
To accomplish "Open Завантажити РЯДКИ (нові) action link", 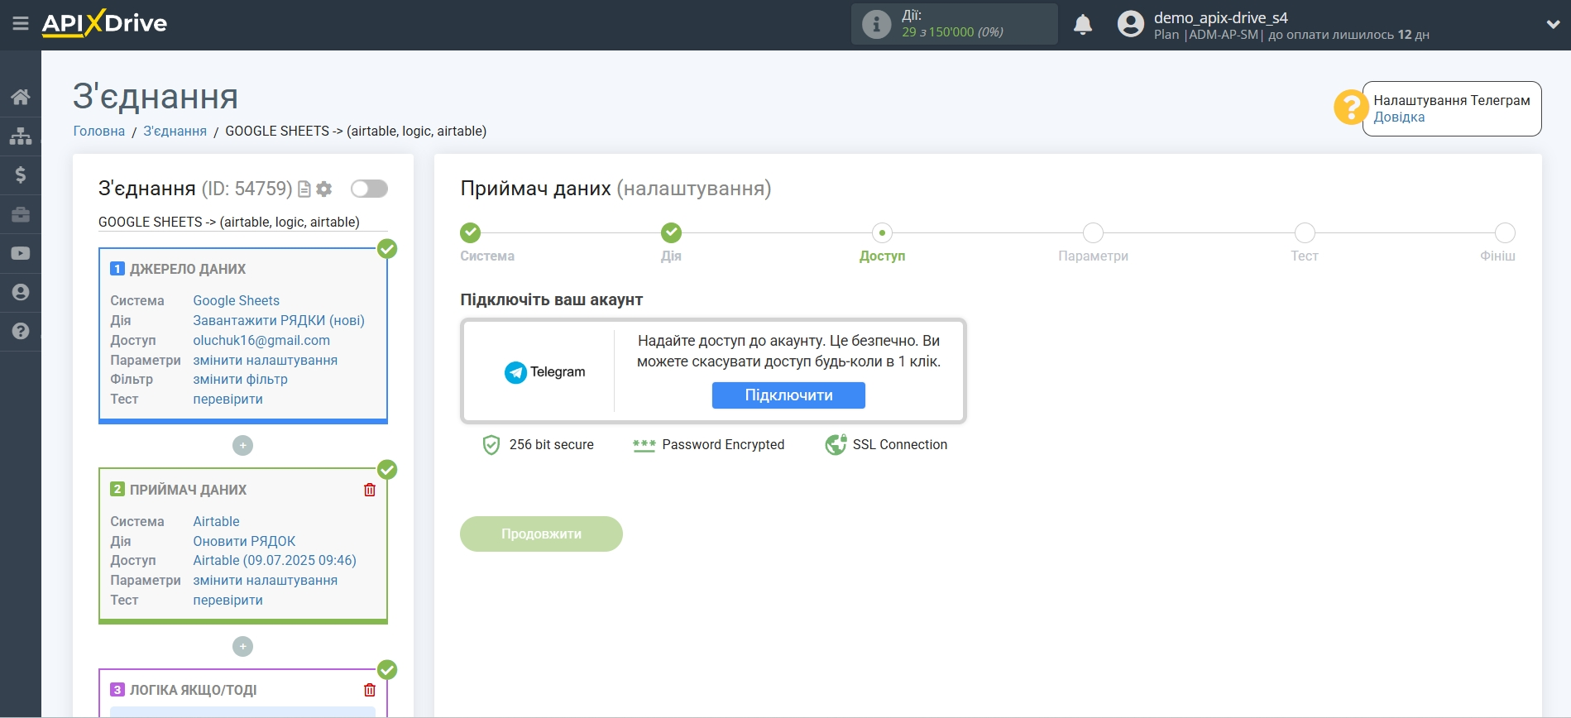I will tap(279, 321).
